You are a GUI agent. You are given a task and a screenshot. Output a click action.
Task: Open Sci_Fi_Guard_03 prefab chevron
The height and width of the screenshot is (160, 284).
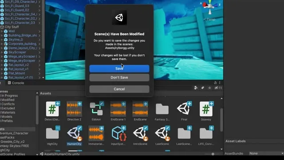click(39, 6)
